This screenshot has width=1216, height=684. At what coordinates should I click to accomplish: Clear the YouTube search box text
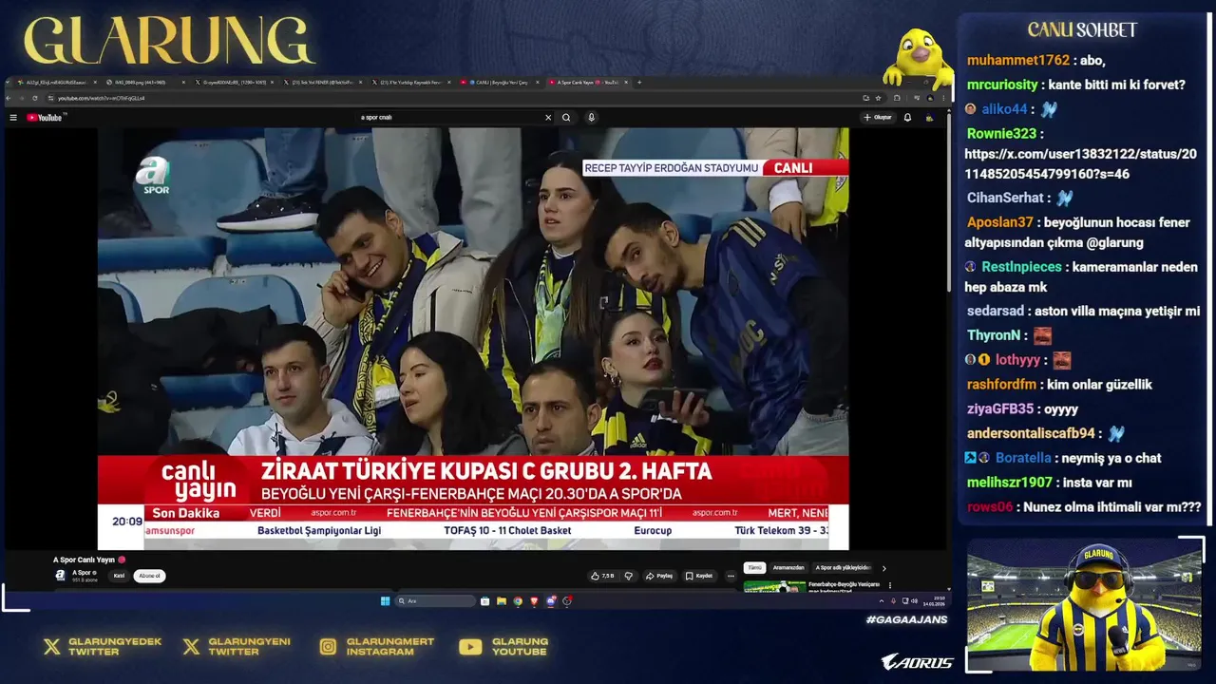click(x=548, y=118)
